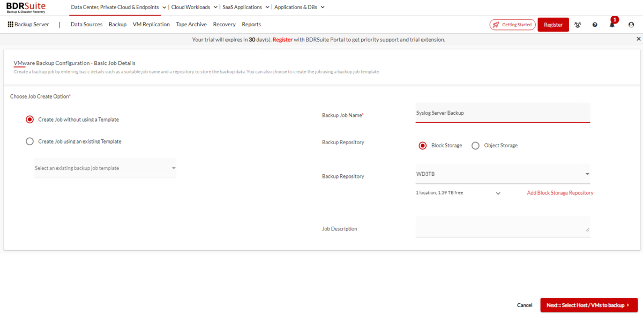The height and width of the screenshot is (314, 643).
Task: Click the Job Description text area
Action: pos(503,226)
